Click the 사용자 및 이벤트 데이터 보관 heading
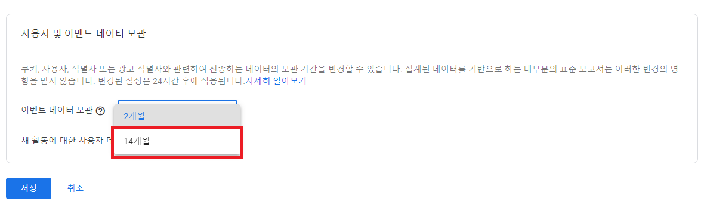Screen dimensions: 704x217 84,34
